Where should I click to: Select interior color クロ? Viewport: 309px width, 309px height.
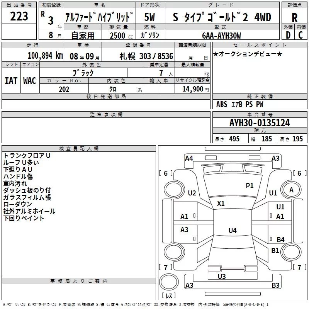(113, 89)
